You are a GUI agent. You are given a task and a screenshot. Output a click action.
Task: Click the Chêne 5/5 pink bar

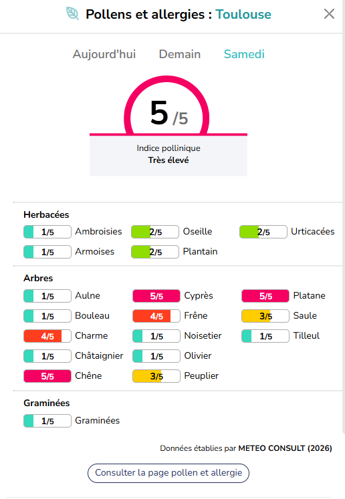pos(47,376)
